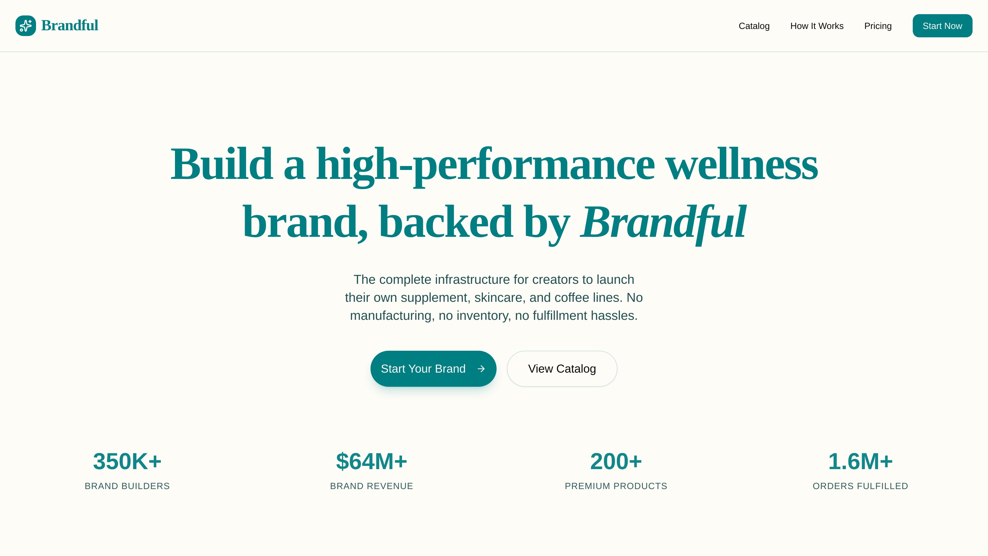Click the Brandful wordmark in the header
988x556 pixels.
(69, 26)
